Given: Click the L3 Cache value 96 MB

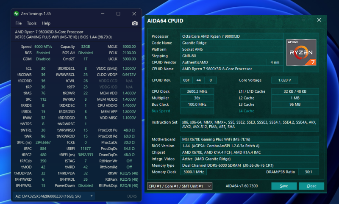Looking at the screenshot, I should click(295, 105).
